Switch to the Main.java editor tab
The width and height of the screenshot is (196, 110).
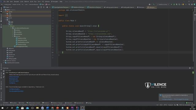coord(152,7)
